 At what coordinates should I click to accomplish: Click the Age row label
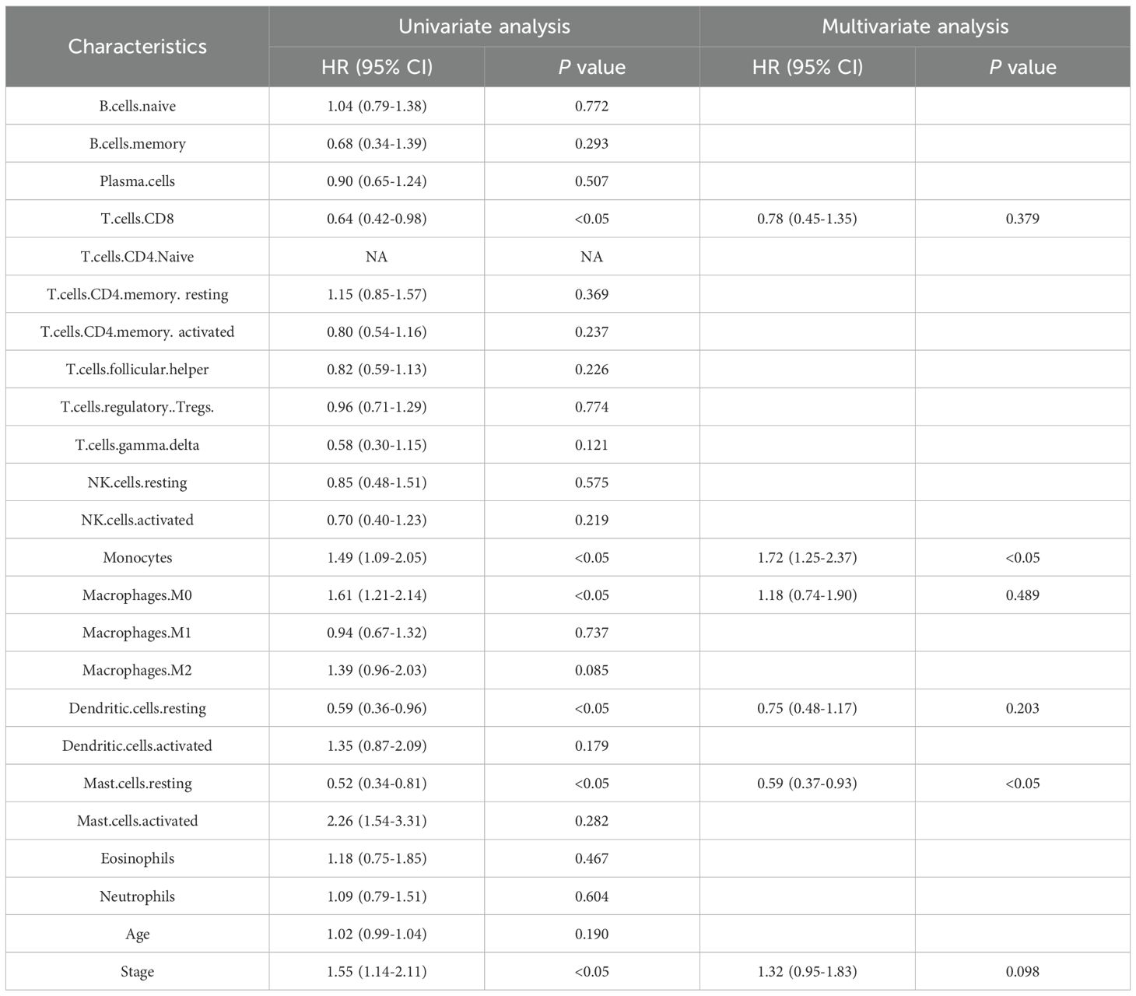coord(137,934)
